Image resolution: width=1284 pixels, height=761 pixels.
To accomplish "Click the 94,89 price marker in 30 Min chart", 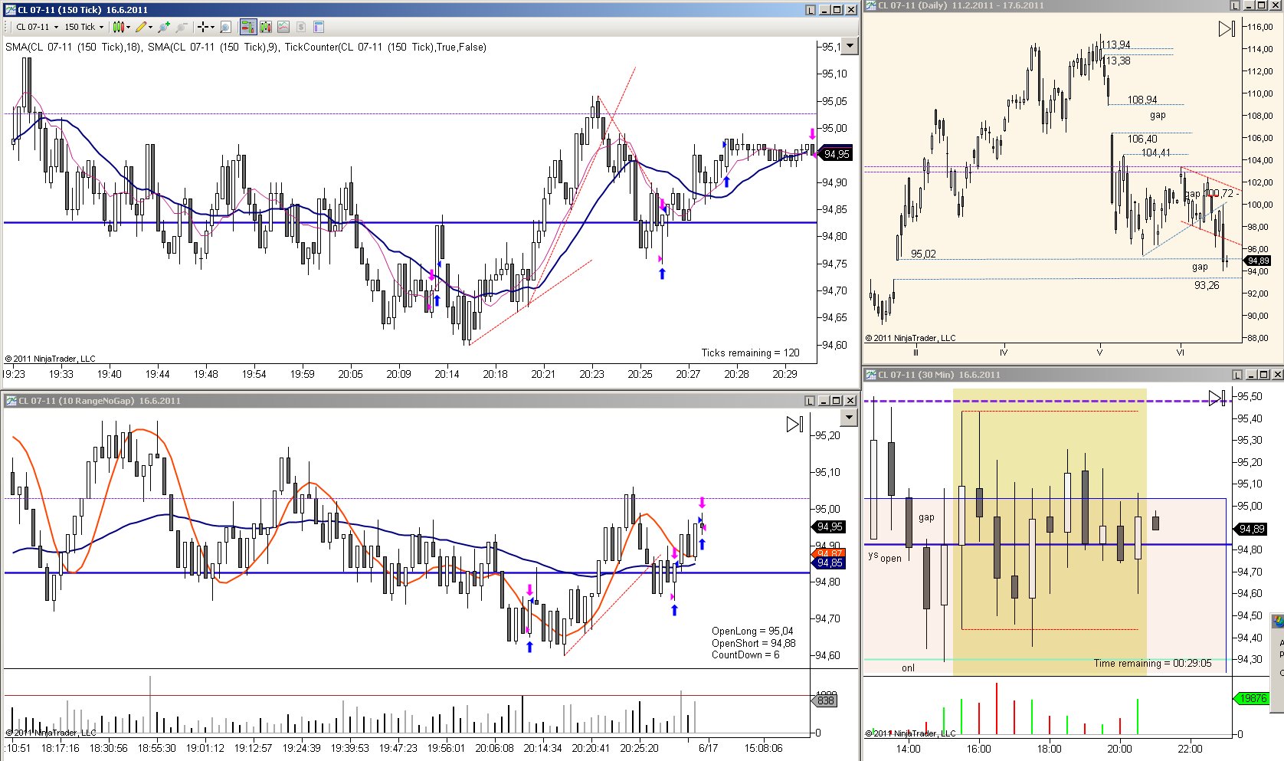I will 1250,529.
